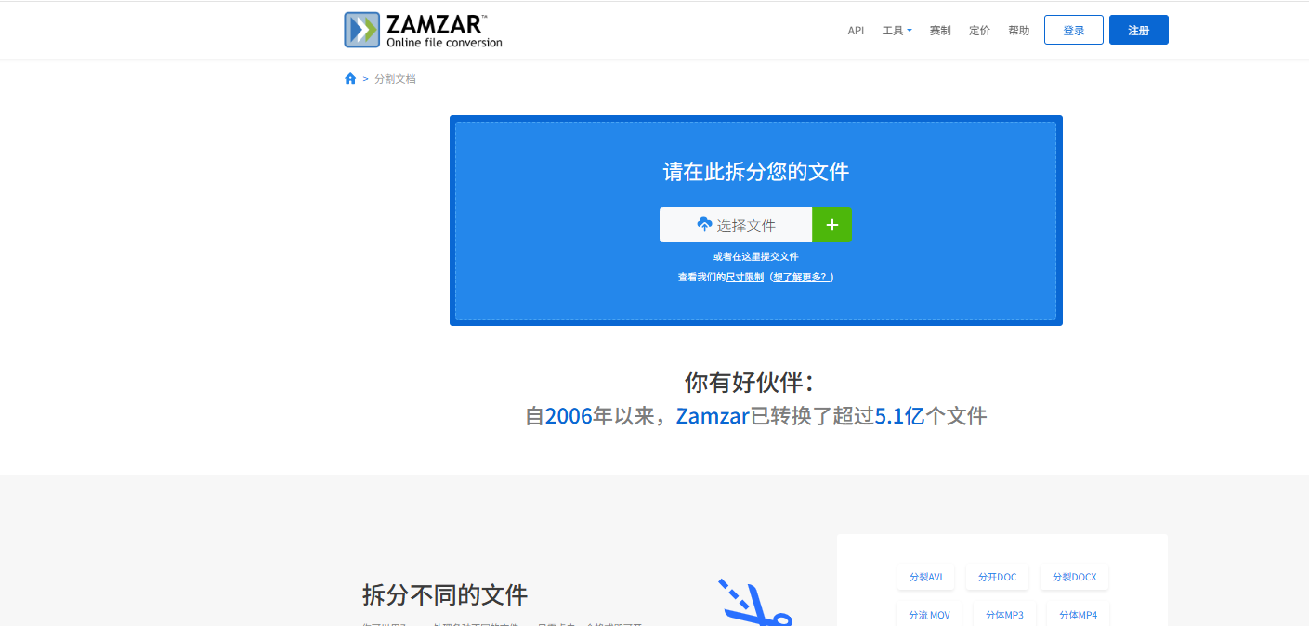Screen dimensions: 1309x626
Task: Click the cloud upload icon
Action: point(704,225)
